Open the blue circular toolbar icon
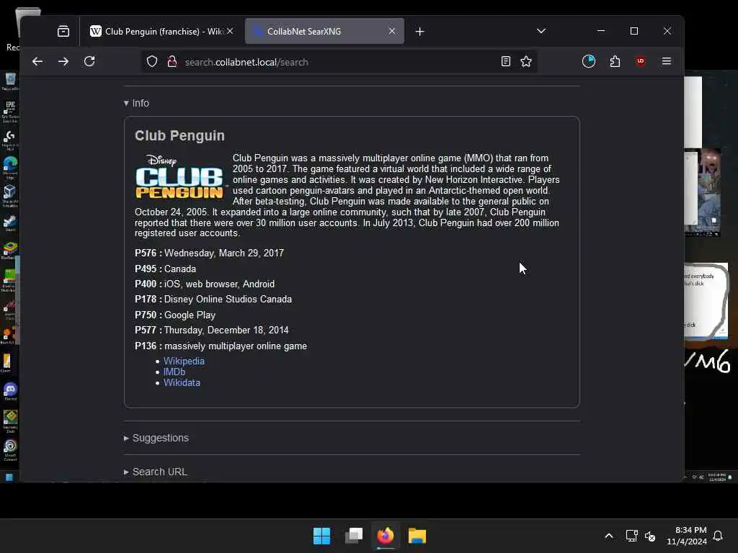This screenshot has width=738, height=553. click(589, 62)
